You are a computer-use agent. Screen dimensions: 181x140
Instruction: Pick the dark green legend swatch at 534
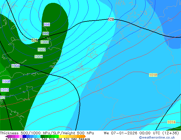pos(42,136)
